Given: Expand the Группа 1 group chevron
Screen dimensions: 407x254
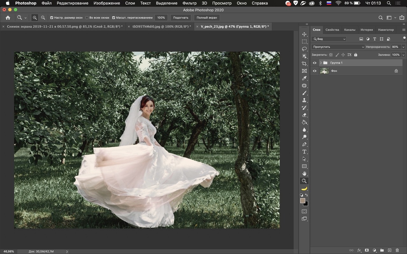Looking at the screenshot, I should click(x=321, y=63).
